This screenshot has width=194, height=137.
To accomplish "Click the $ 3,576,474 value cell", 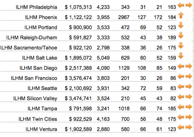I will coord(78,78).
